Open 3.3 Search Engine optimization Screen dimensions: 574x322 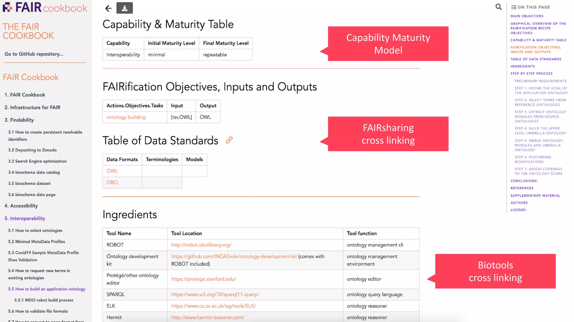coord(37,161)
